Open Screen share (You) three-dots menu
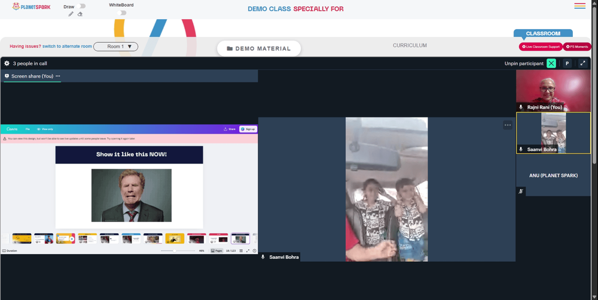Image resolution: width=598 pixels, height=300 pixels. pos(58,76)
